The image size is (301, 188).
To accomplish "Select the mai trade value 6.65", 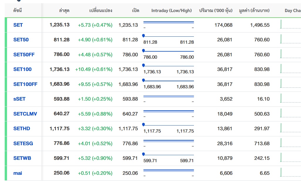I will point(265,173).
